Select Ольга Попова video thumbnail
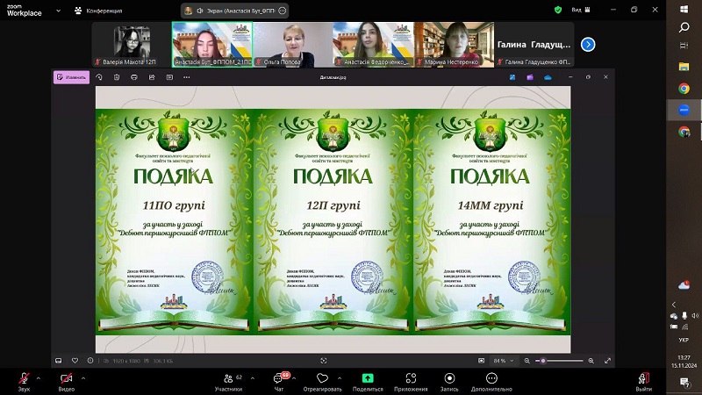The height and width of the screenshot is (395, 702). tap(293, 45)
